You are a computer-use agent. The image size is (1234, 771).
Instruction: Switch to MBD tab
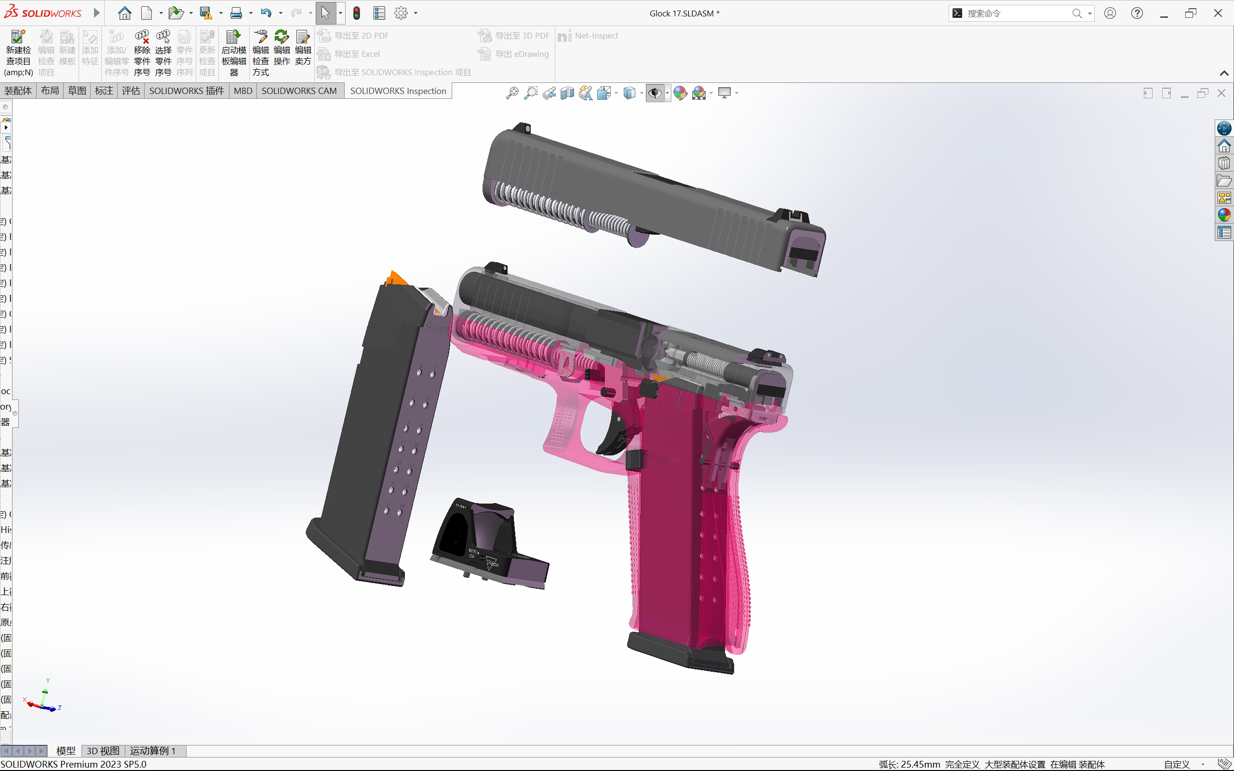[x=243, y=91]
